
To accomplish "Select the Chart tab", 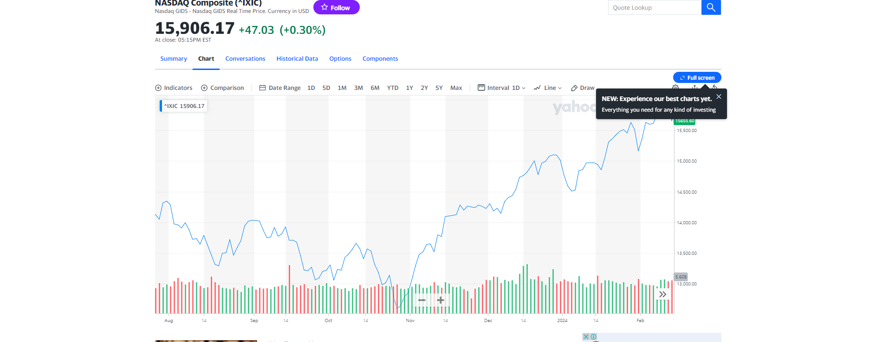I will [206, 59].
